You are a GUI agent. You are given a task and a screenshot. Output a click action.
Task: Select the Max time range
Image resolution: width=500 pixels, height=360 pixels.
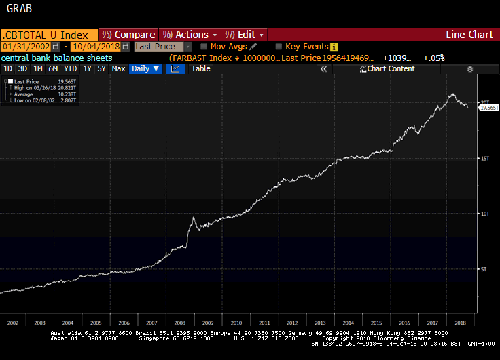tap(118, 68)
